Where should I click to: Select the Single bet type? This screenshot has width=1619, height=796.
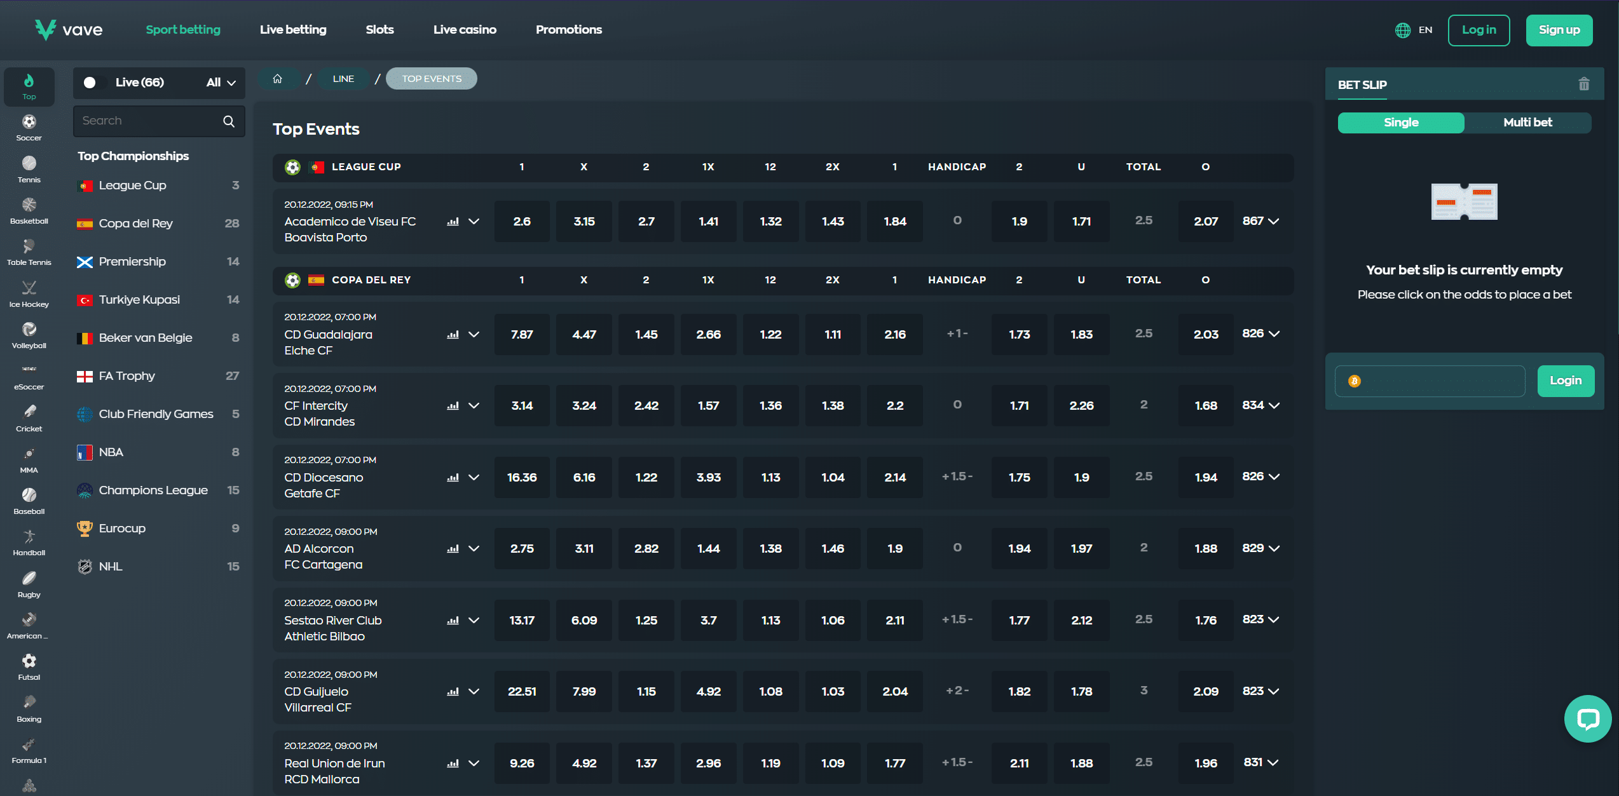[1400, 123]
